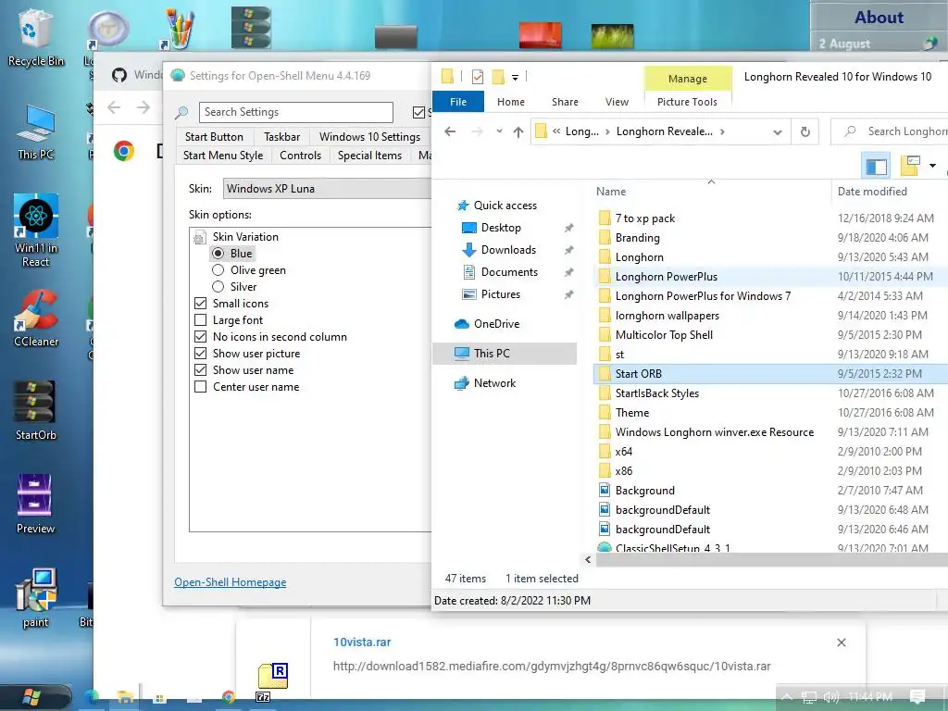Select Downloads in Quick access

(x=508, y=250)
